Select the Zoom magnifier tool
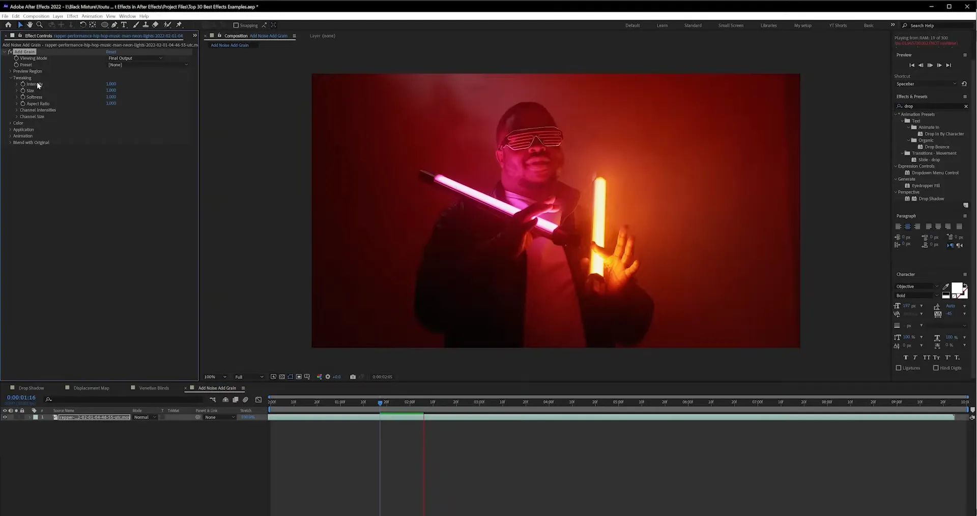Screen dimensions: 977x516 click(x=39, y=24)
